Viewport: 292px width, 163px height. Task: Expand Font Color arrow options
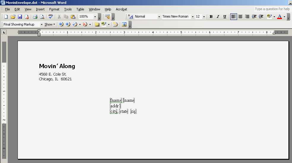pos(284,17)
